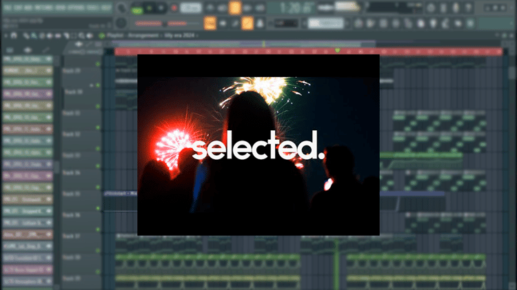This screenshot has height=290, width=517.
Task: Click the 'selected.' fireworks overlay image
Action: (258, 145)
